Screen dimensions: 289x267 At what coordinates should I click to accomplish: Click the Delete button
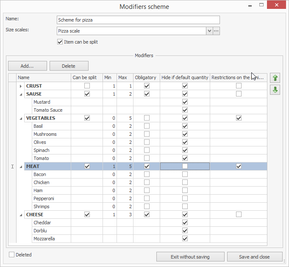[69, 66]
